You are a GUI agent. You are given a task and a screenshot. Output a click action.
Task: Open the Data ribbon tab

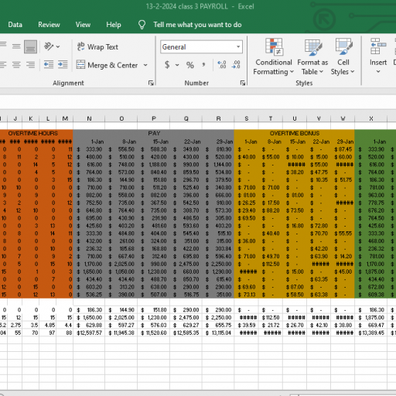15,25
